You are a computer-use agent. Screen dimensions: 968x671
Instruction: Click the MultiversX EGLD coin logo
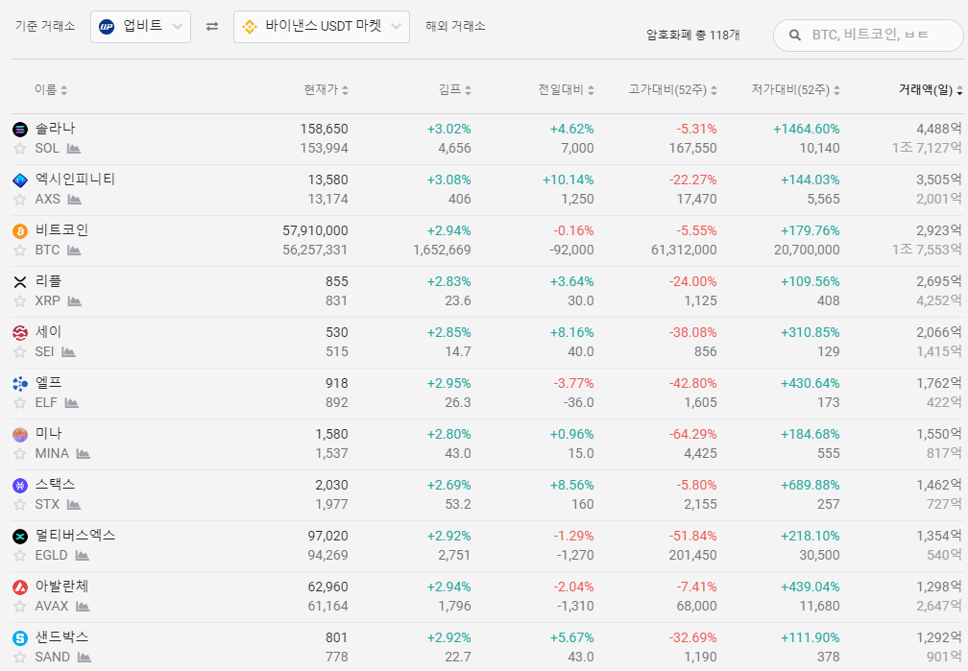(20, 537)
